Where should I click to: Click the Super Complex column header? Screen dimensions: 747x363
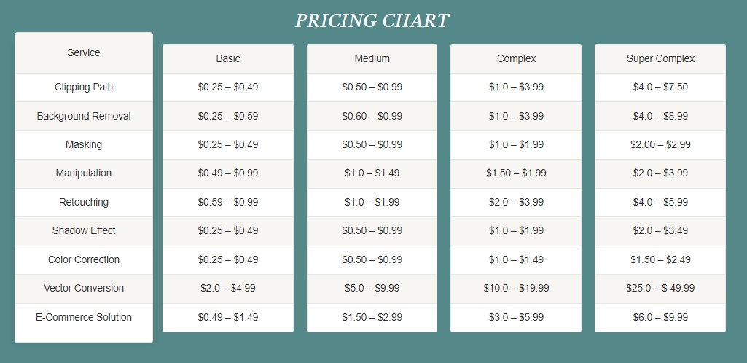tap(660, 58)
